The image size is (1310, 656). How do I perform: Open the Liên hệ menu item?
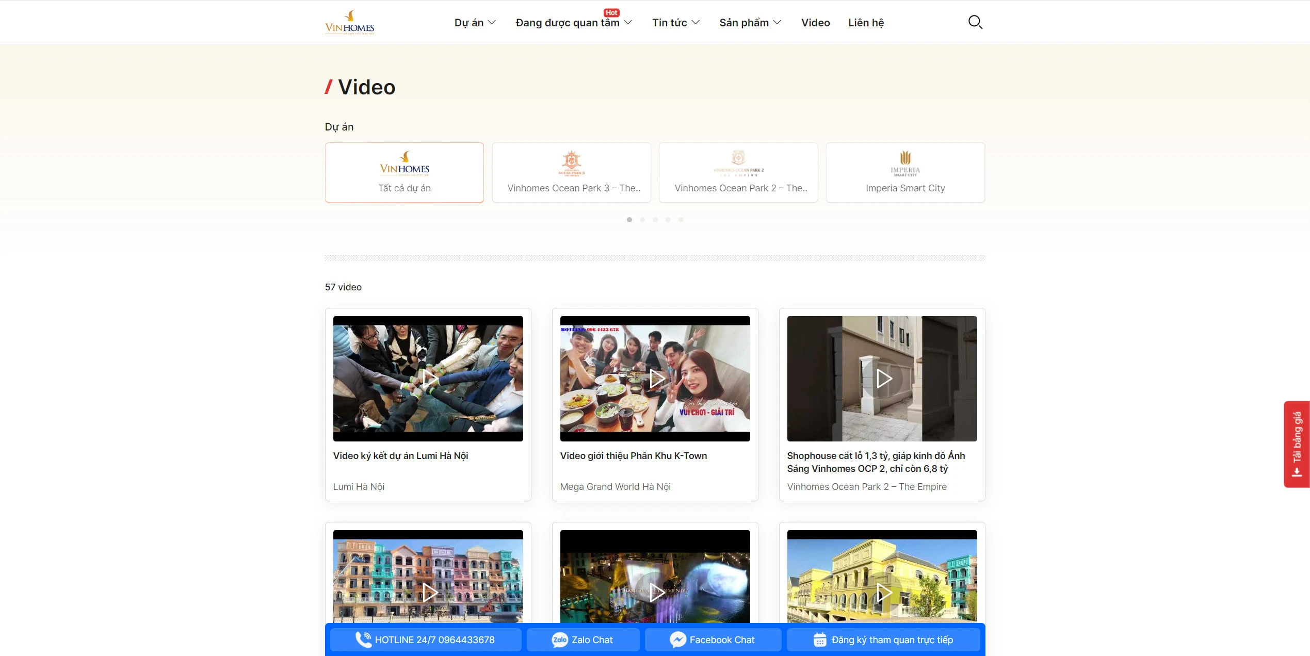(x=866, y=22)
